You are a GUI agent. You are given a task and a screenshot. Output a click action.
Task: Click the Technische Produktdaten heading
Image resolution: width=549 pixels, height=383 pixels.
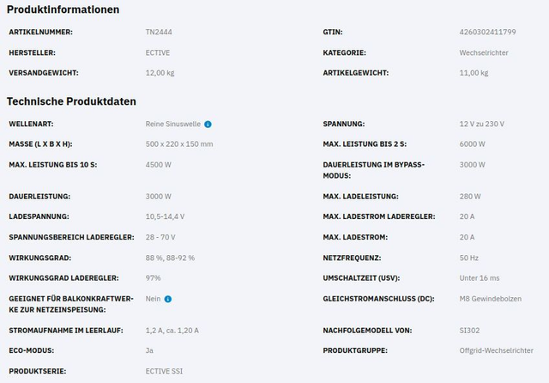(71, 101)
